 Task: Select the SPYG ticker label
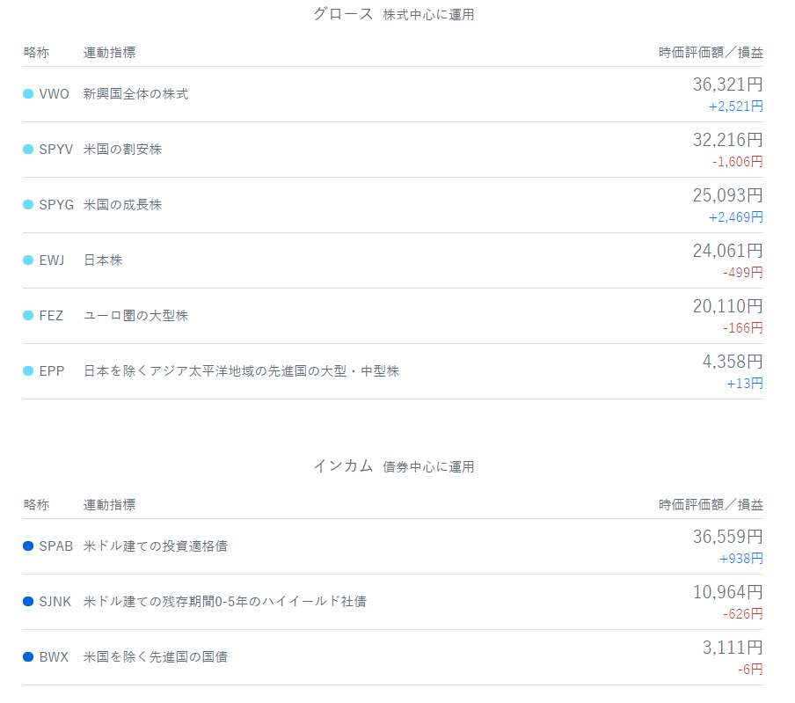tap(56, 205)
